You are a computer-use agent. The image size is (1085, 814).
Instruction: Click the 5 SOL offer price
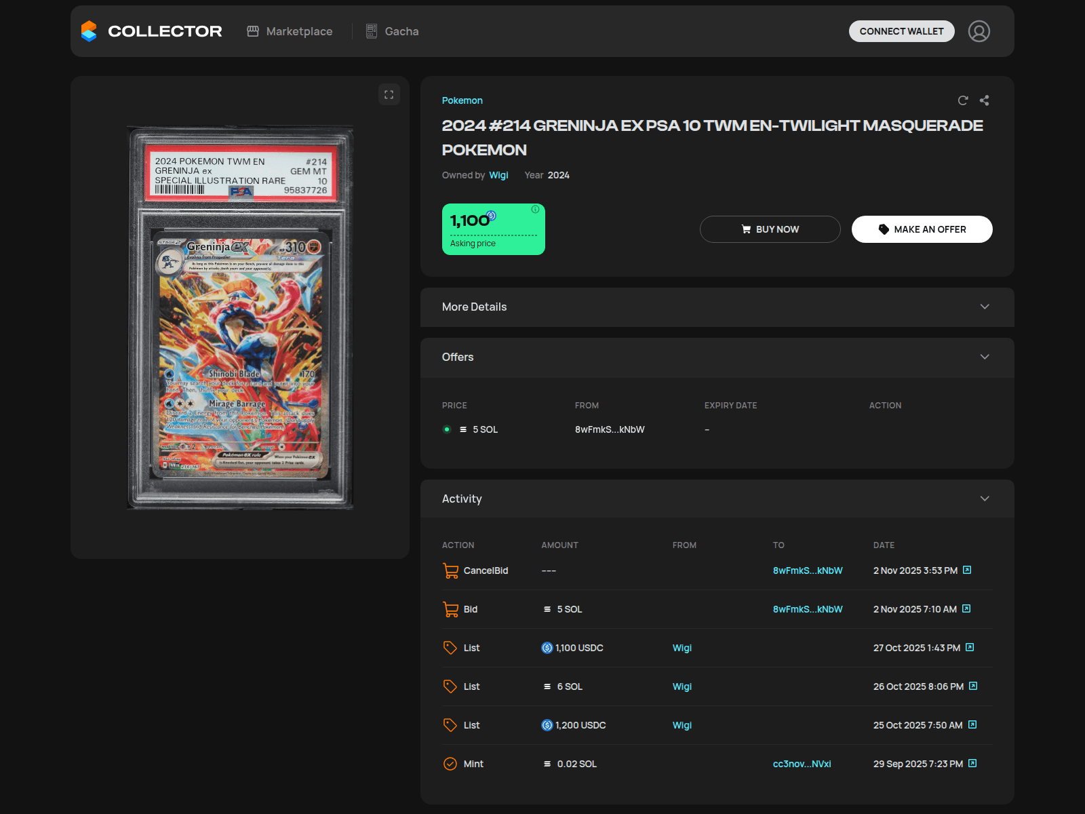485,429
